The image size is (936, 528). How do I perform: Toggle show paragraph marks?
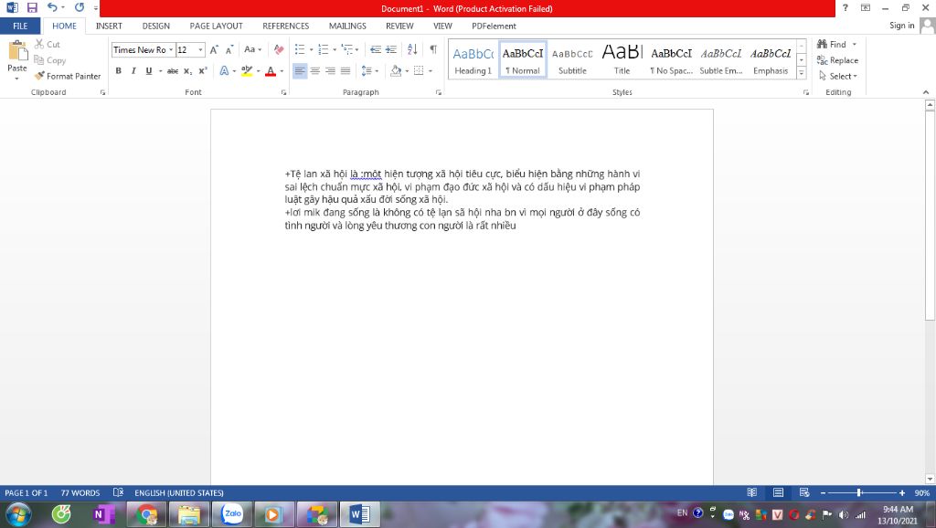[x=433, y=49]
